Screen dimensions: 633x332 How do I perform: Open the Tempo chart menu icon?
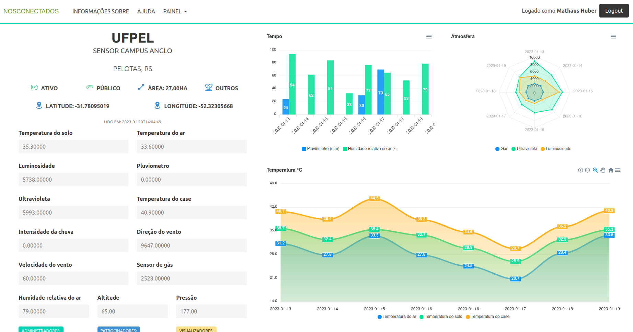[429, 37]
